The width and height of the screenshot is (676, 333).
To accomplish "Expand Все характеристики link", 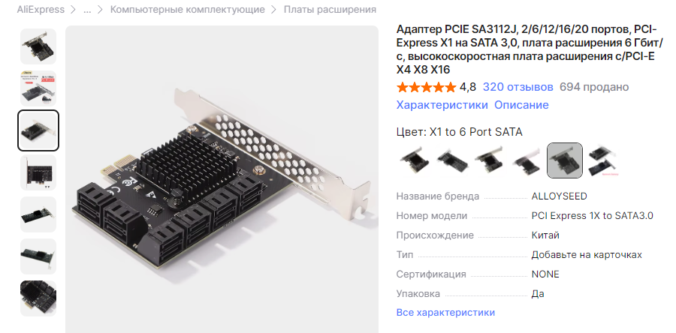I will 445,312.
